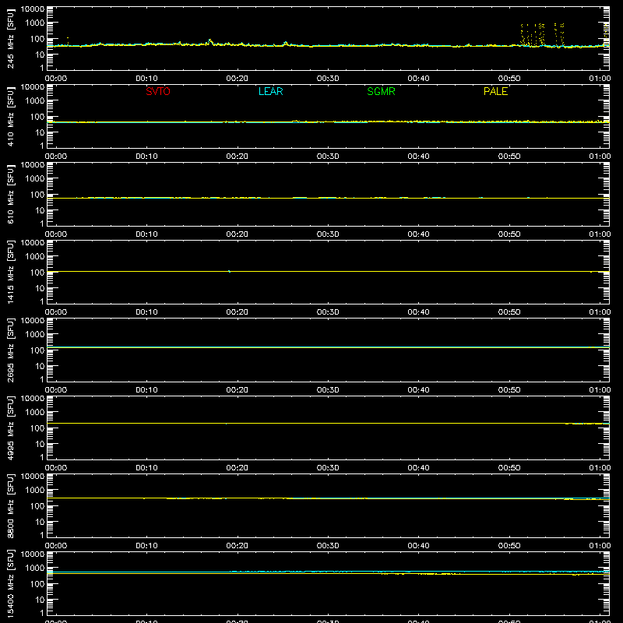Click the green SGMR legend label
Viewport: 623px width, 623px height.
pyautogui.click(x=381, y=91)
